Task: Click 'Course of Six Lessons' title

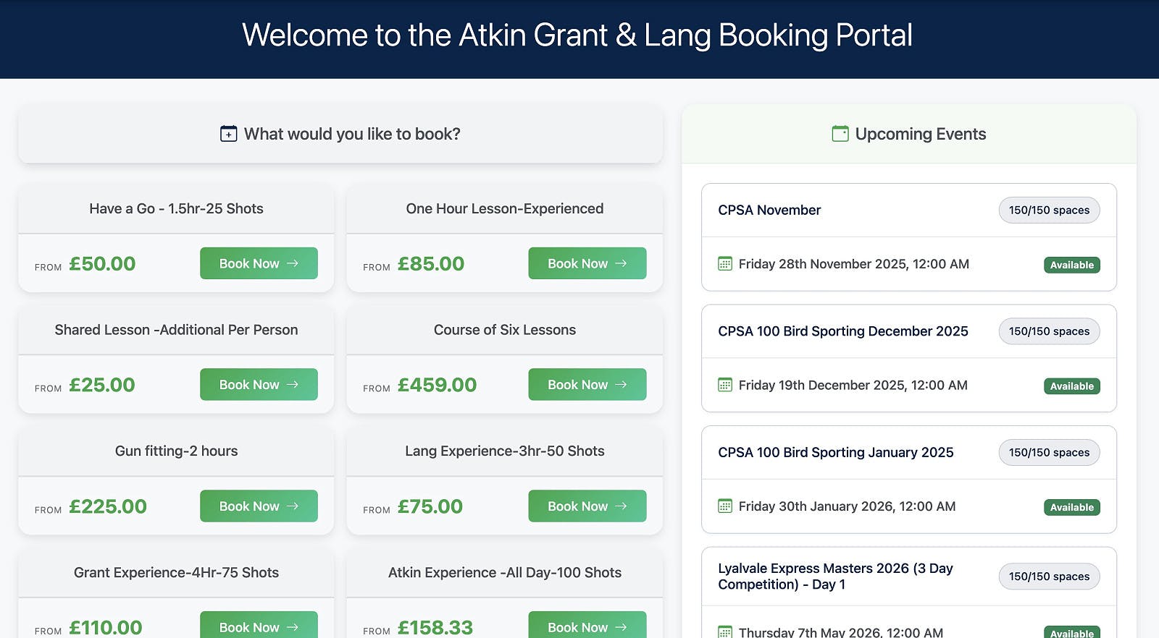Action: [505, 330]
